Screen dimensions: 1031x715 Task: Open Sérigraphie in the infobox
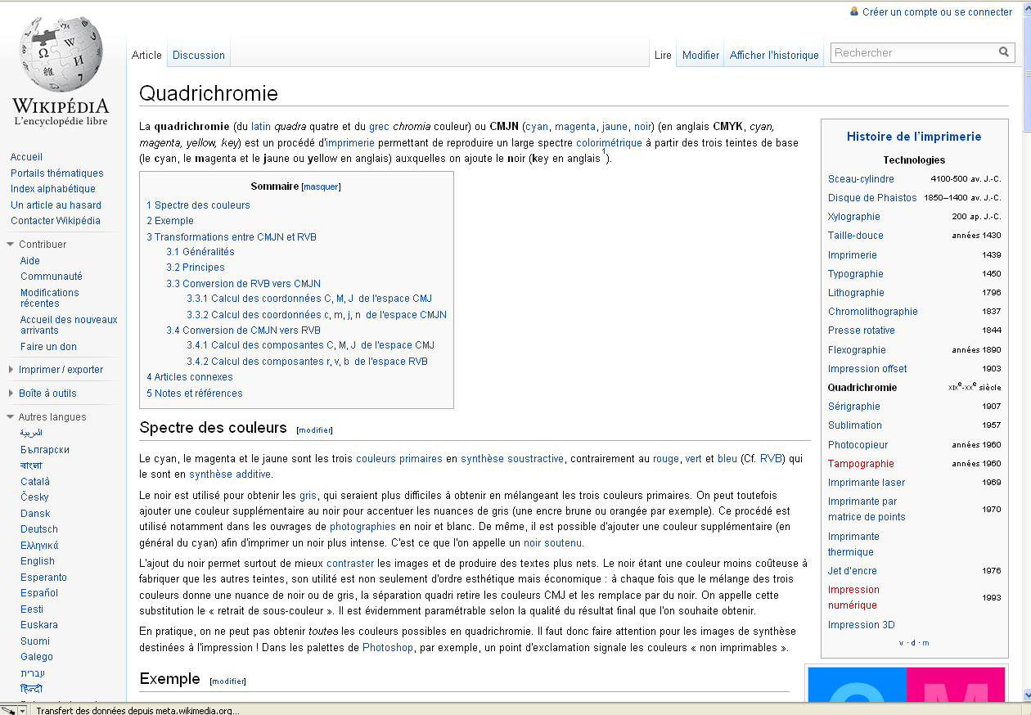click(854, 407)
